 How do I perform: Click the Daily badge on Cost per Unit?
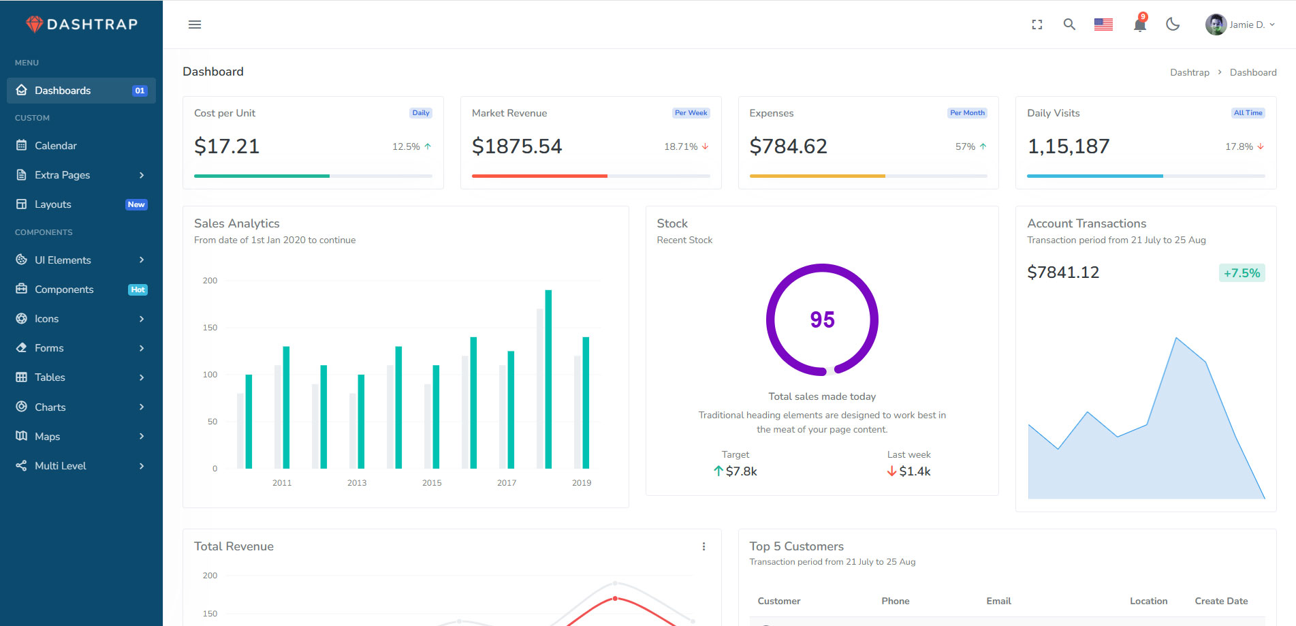coord(421,113)
